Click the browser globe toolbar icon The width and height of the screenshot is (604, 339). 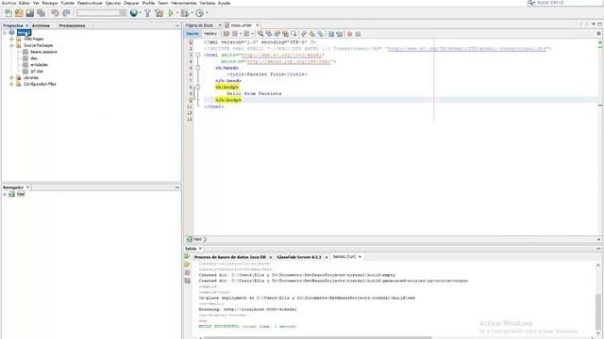tap(134, 13)
